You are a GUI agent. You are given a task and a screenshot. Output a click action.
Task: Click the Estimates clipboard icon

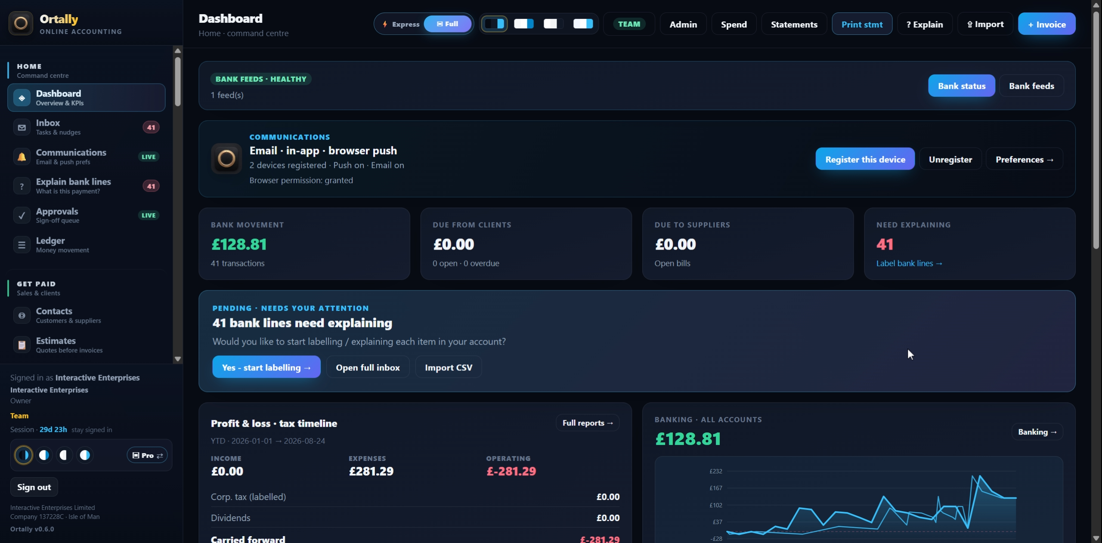point(22,345)
